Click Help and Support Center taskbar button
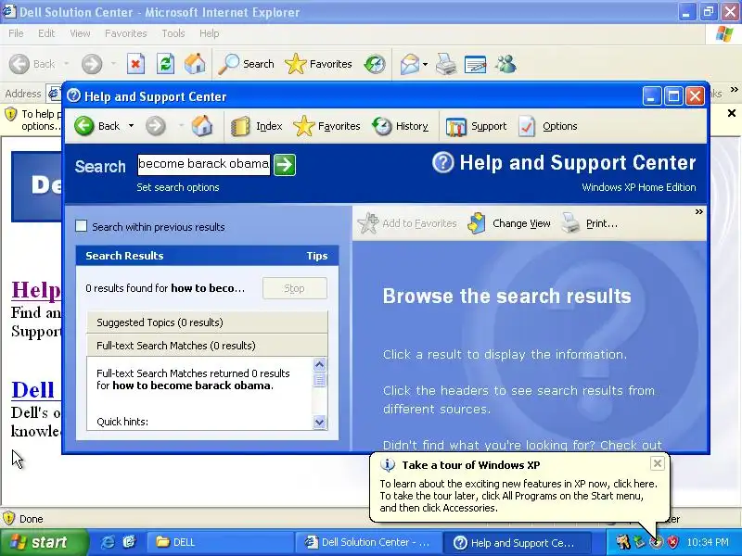The width and height of the screenshot is (742, 556). click(518, 542)
